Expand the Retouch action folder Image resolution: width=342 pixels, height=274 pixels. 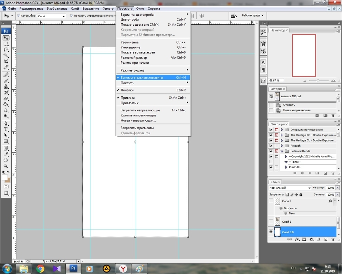pos(282,146)
